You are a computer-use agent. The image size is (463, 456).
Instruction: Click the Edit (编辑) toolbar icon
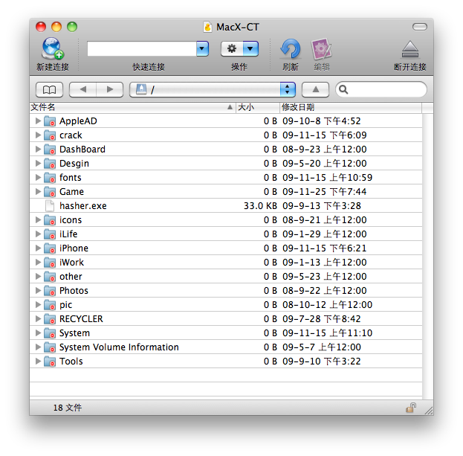pyautogui.click(x=321, y=49)
